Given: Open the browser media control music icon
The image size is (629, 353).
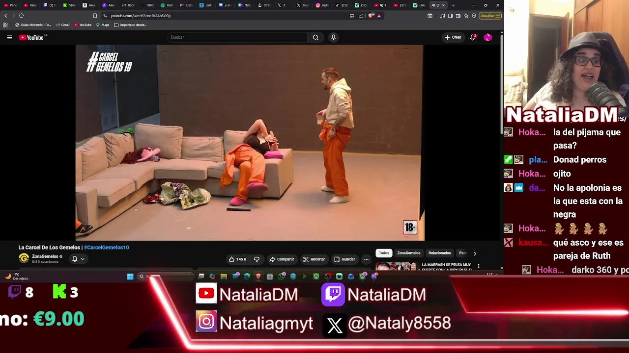Looking at the screenshot, I should (443, 16).
